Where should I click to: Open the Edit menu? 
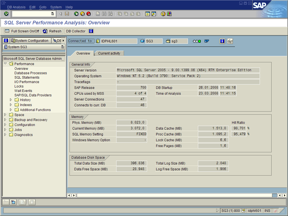[32, 7]
